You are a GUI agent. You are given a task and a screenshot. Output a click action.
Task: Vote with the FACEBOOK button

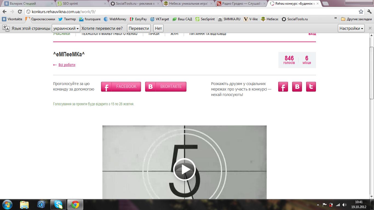[x=121, y=87]
